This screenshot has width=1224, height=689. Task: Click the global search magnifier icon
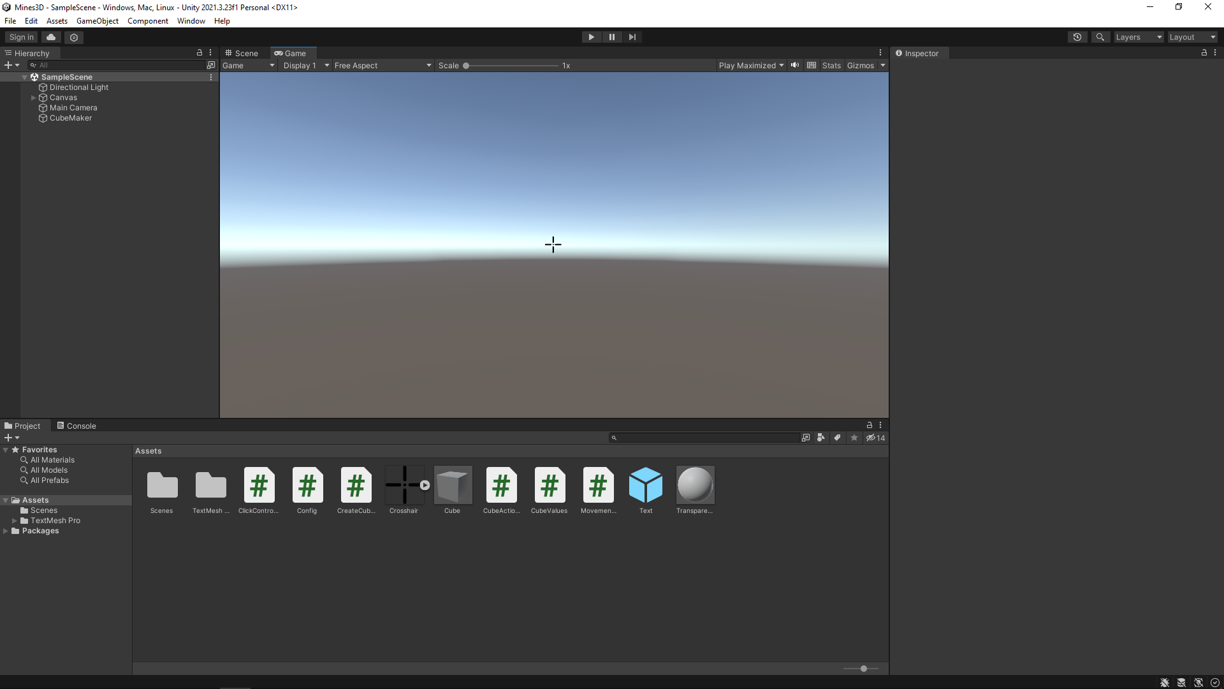1100,37
